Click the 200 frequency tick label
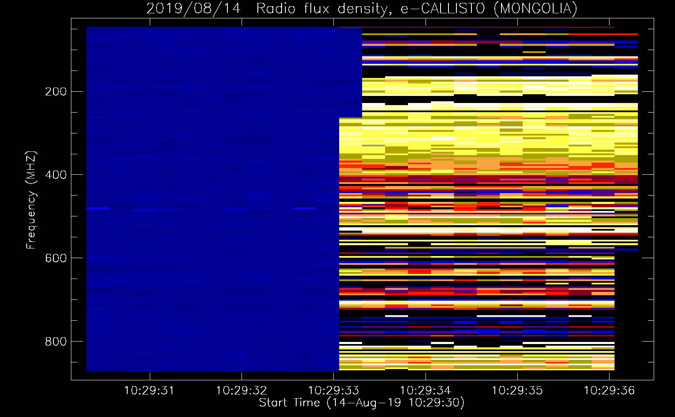Image resolution: width=675 pixels, height=417 pixels. point(56,91)
